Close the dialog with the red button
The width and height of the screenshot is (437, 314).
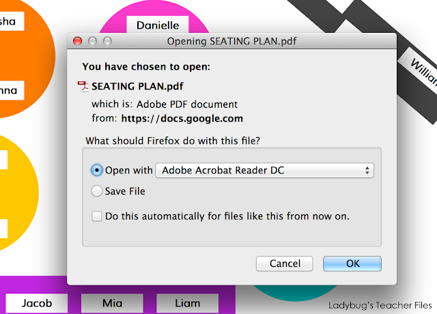point(77,41)
